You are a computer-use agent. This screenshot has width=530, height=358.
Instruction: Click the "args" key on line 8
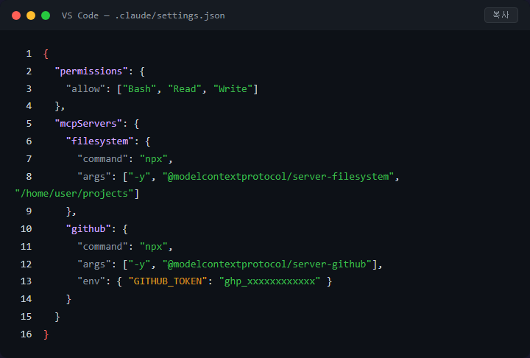click(x=94, y=177)
